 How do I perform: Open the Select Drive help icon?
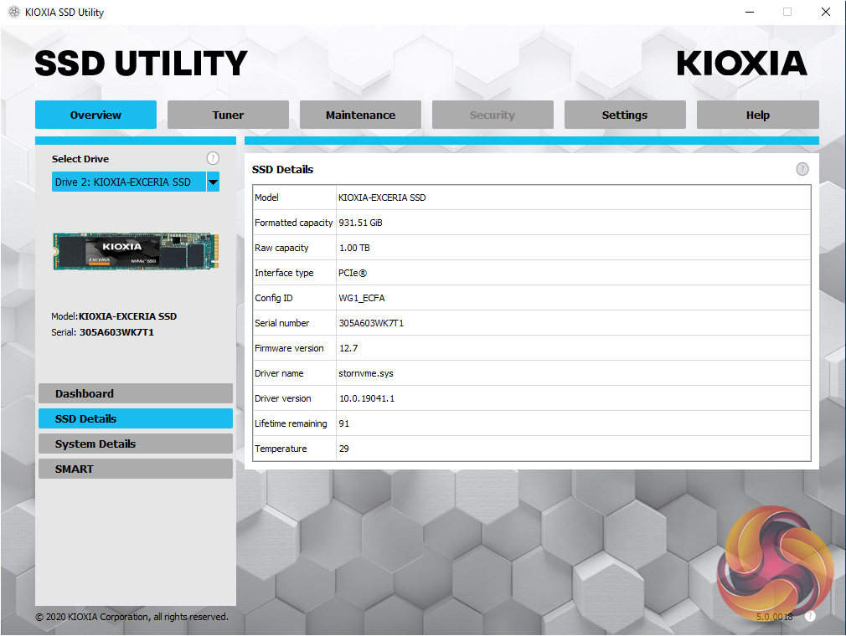point(213,158)
